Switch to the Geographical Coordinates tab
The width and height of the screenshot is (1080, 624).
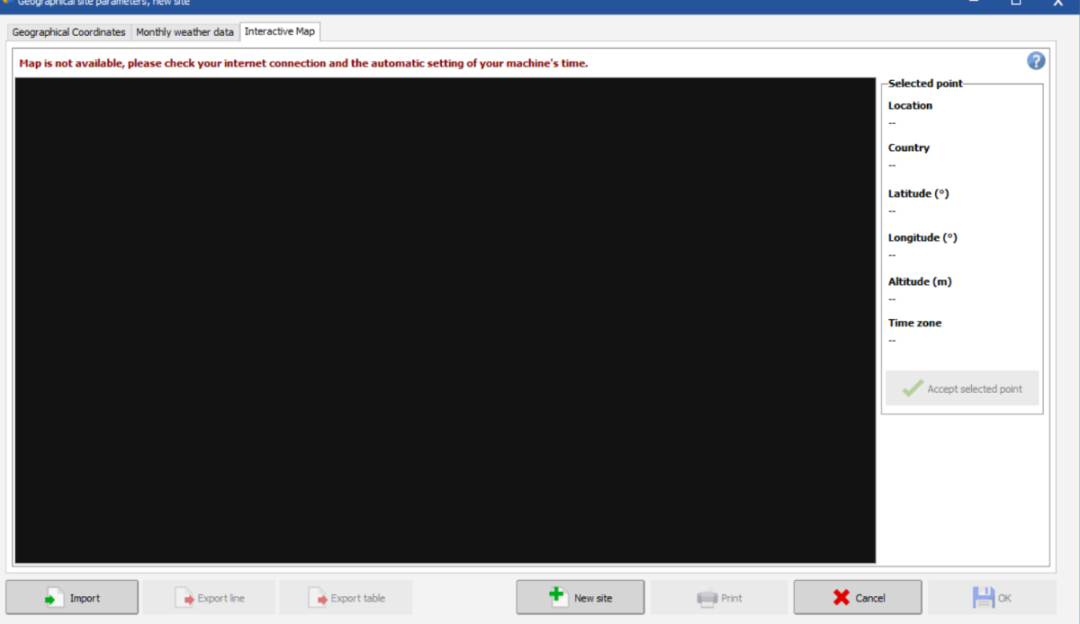coord(69,32)
